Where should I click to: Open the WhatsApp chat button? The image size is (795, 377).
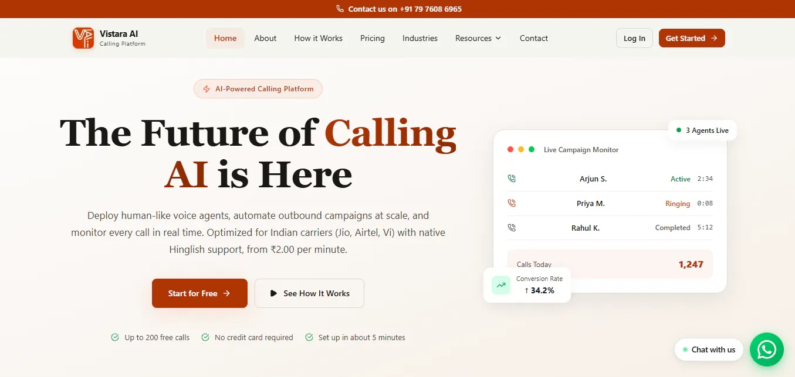766,349
